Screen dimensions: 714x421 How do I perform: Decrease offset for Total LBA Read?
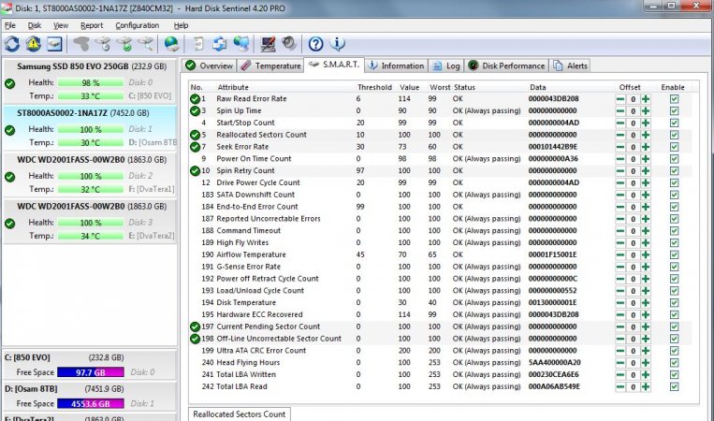620,387
